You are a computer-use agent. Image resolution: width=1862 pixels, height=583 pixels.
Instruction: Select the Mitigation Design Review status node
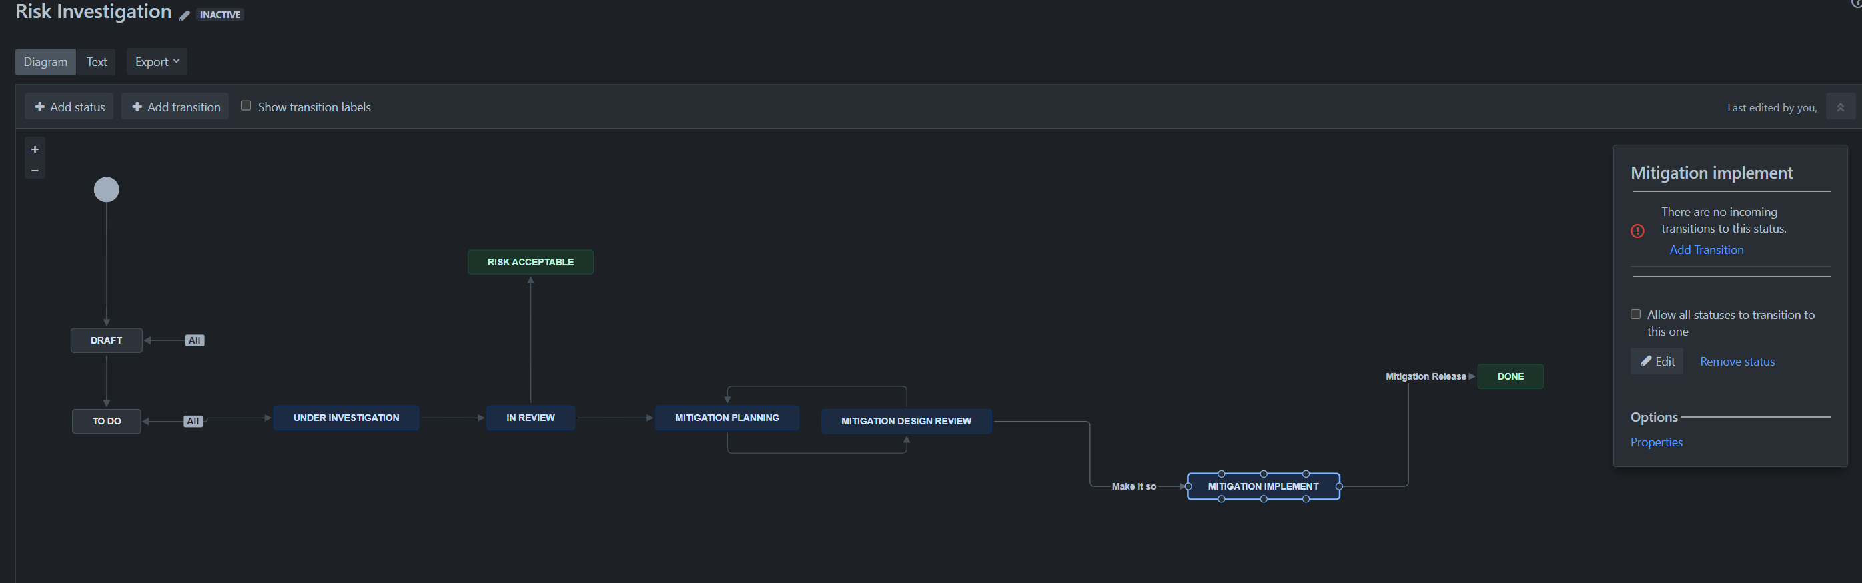907,421
